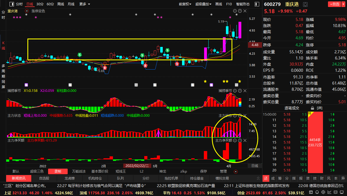Select the 默认 template tab

(16, 171)
